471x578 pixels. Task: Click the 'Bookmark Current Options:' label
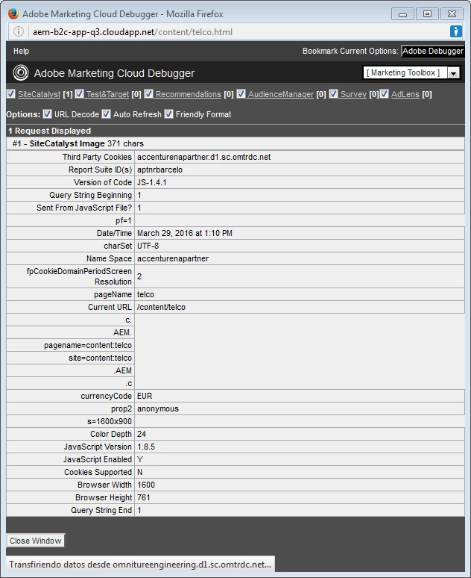click(x=350, y=51)
